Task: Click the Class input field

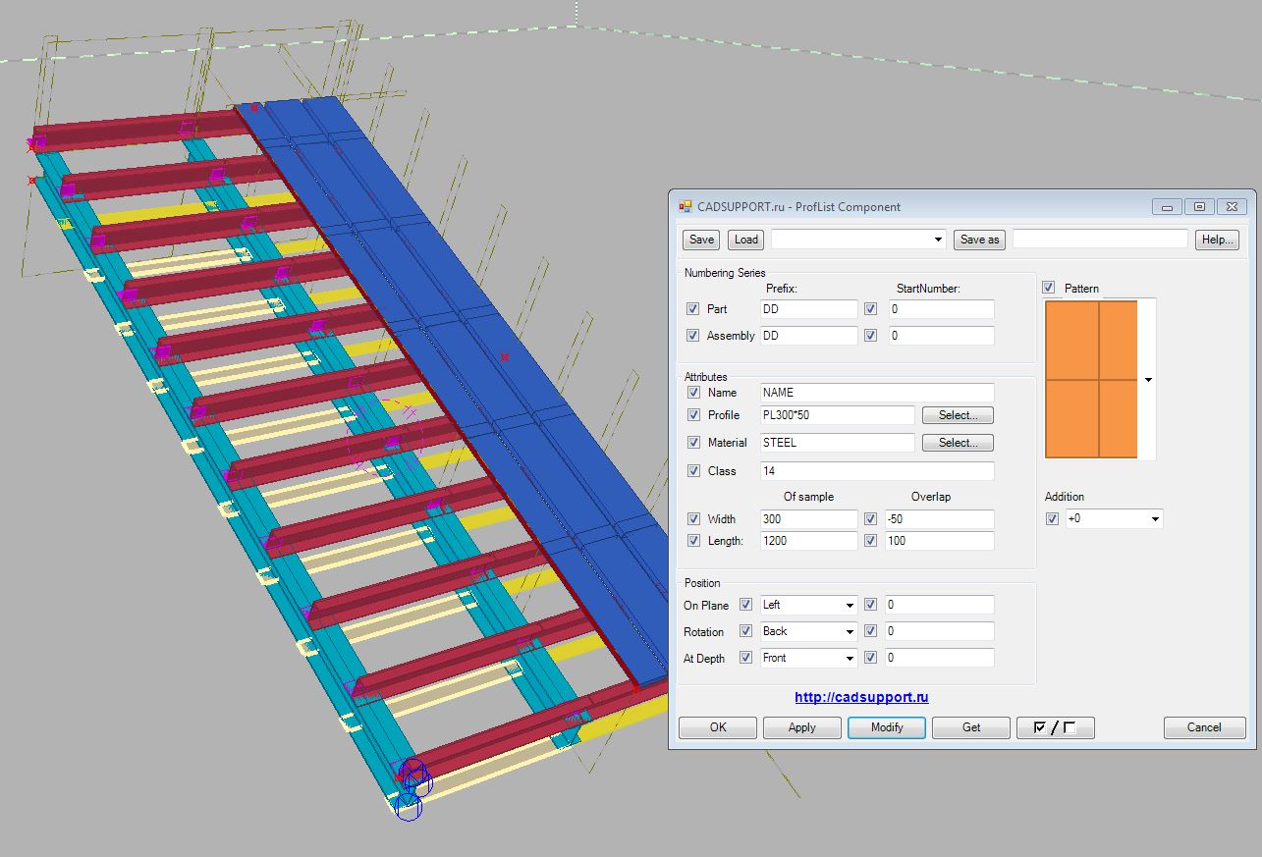Action: (876, 471)
